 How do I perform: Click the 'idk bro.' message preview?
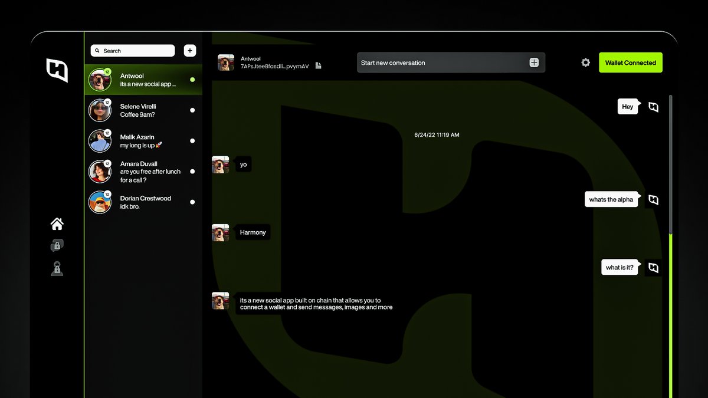click(130, 206)
